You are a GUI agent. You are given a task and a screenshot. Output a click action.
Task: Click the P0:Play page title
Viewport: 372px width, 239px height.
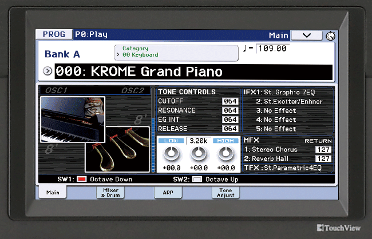[x=92, y=35]
